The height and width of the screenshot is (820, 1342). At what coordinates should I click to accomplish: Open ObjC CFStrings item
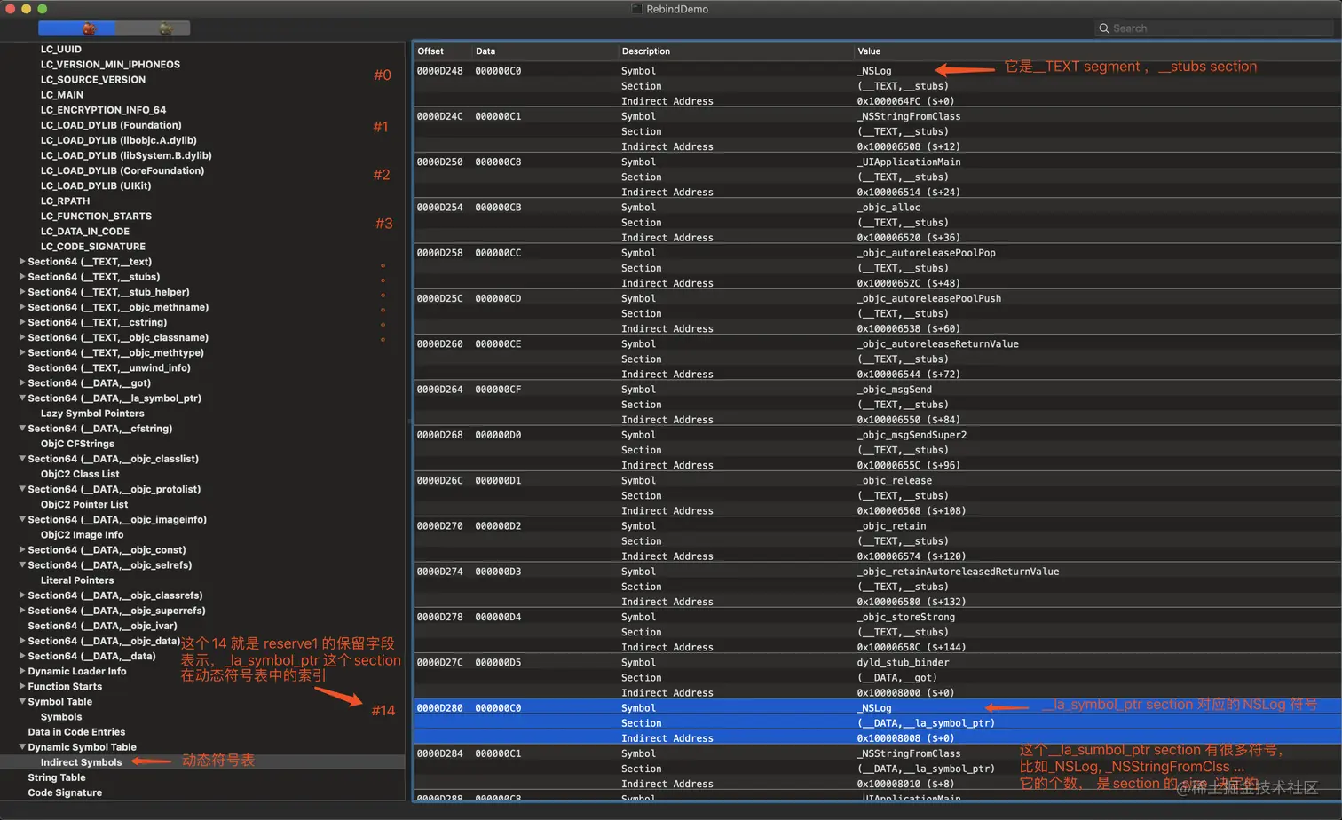[x=77, y=444]
